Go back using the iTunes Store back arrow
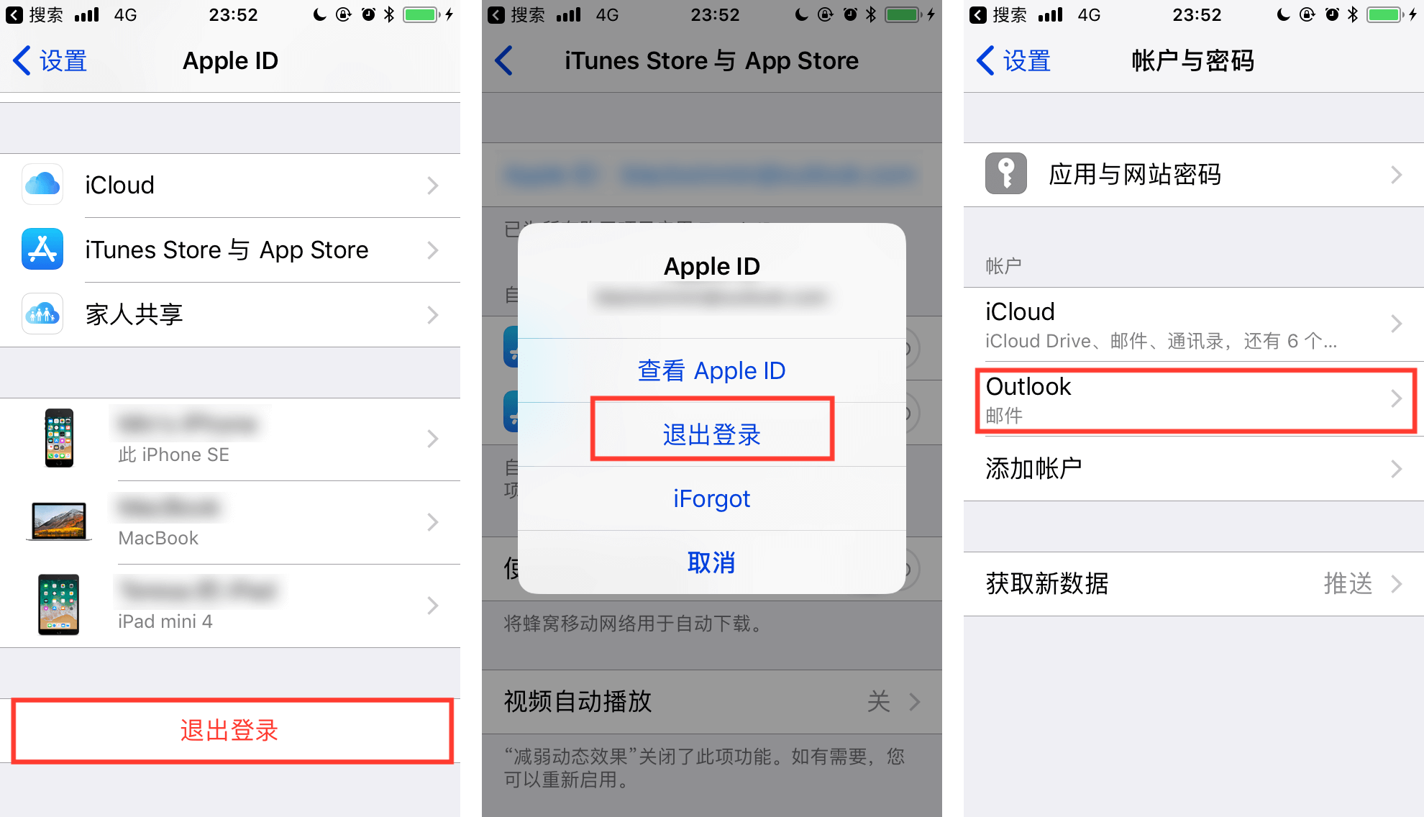The height and width of the screenshot is (817, 1424). (x=505, y=61)
